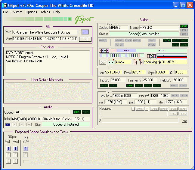This screenshot has height=170, width=195.
Task: Click the 3:2 pulldown indicator
Action: click(157, 86)
